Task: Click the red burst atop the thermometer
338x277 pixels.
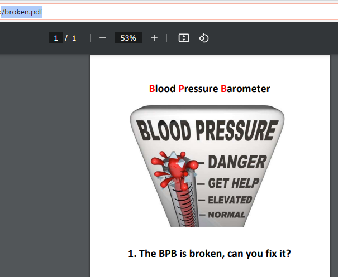Action: click(x=175, y=167)
